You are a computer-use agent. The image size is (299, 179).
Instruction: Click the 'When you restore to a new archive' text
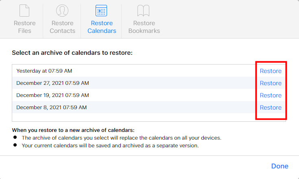(x=73, y=130)
